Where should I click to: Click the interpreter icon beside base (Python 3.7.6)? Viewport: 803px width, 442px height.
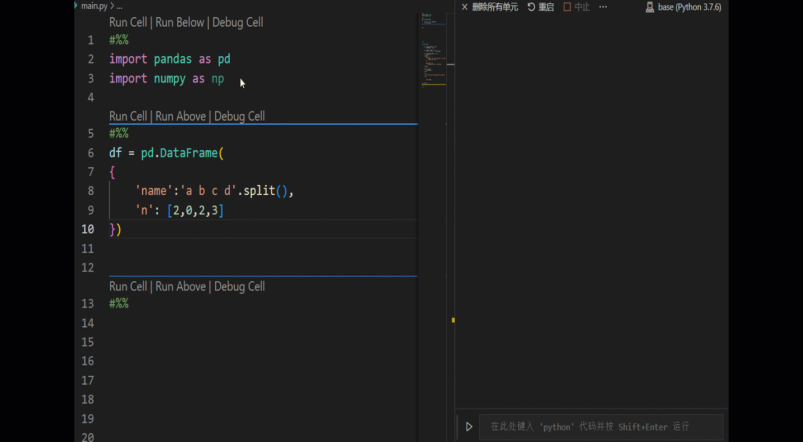(649, 7)
